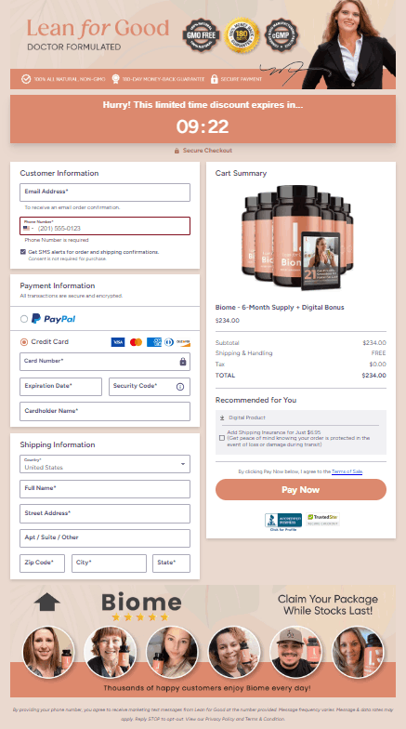
Task: Select the PayPal payment option
Action: click(x=24, y=319)
